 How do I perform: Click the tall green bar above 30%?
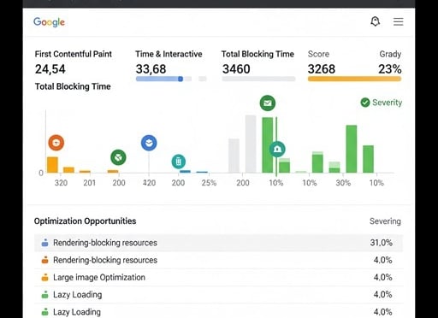(352, 149)
